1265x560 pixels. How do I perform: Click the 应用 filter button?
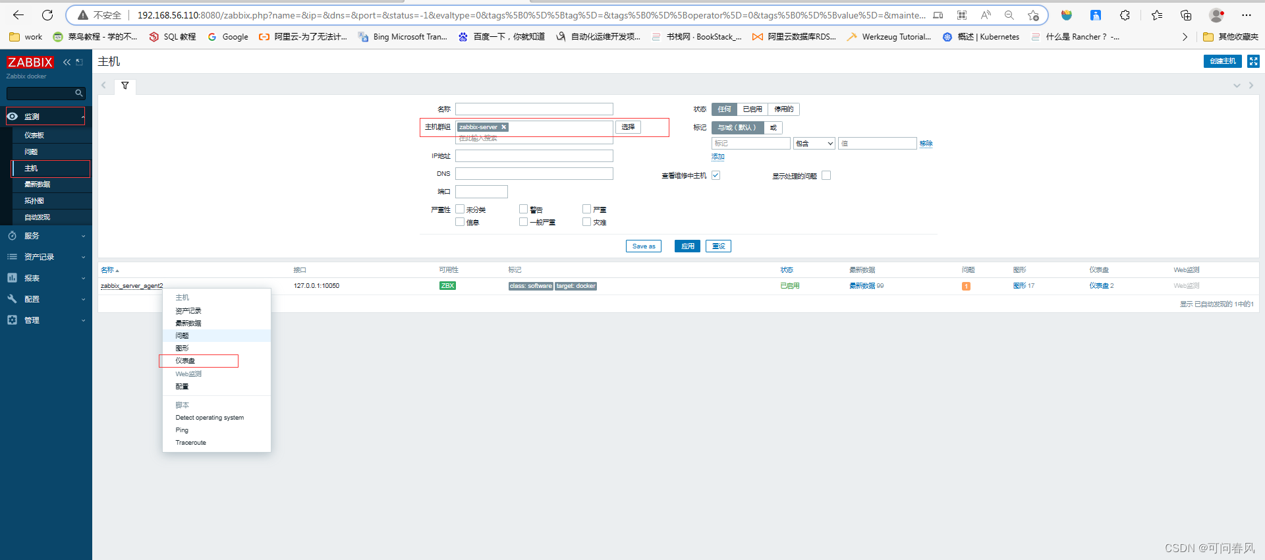(x=687, y=246)
